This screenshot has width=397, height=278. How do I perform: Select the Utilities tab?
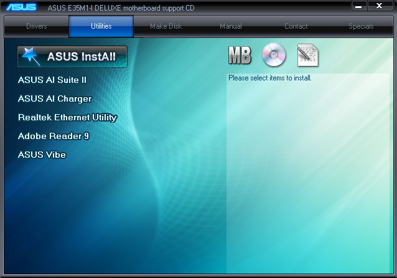101,26
